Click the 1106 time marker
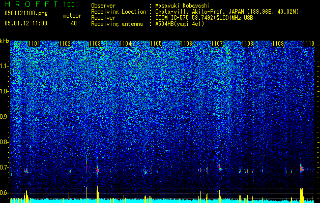 tap(187, 44)
